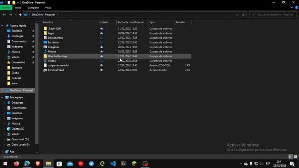
Task: Go up one folder level
Action: click(x=20, y=14)
